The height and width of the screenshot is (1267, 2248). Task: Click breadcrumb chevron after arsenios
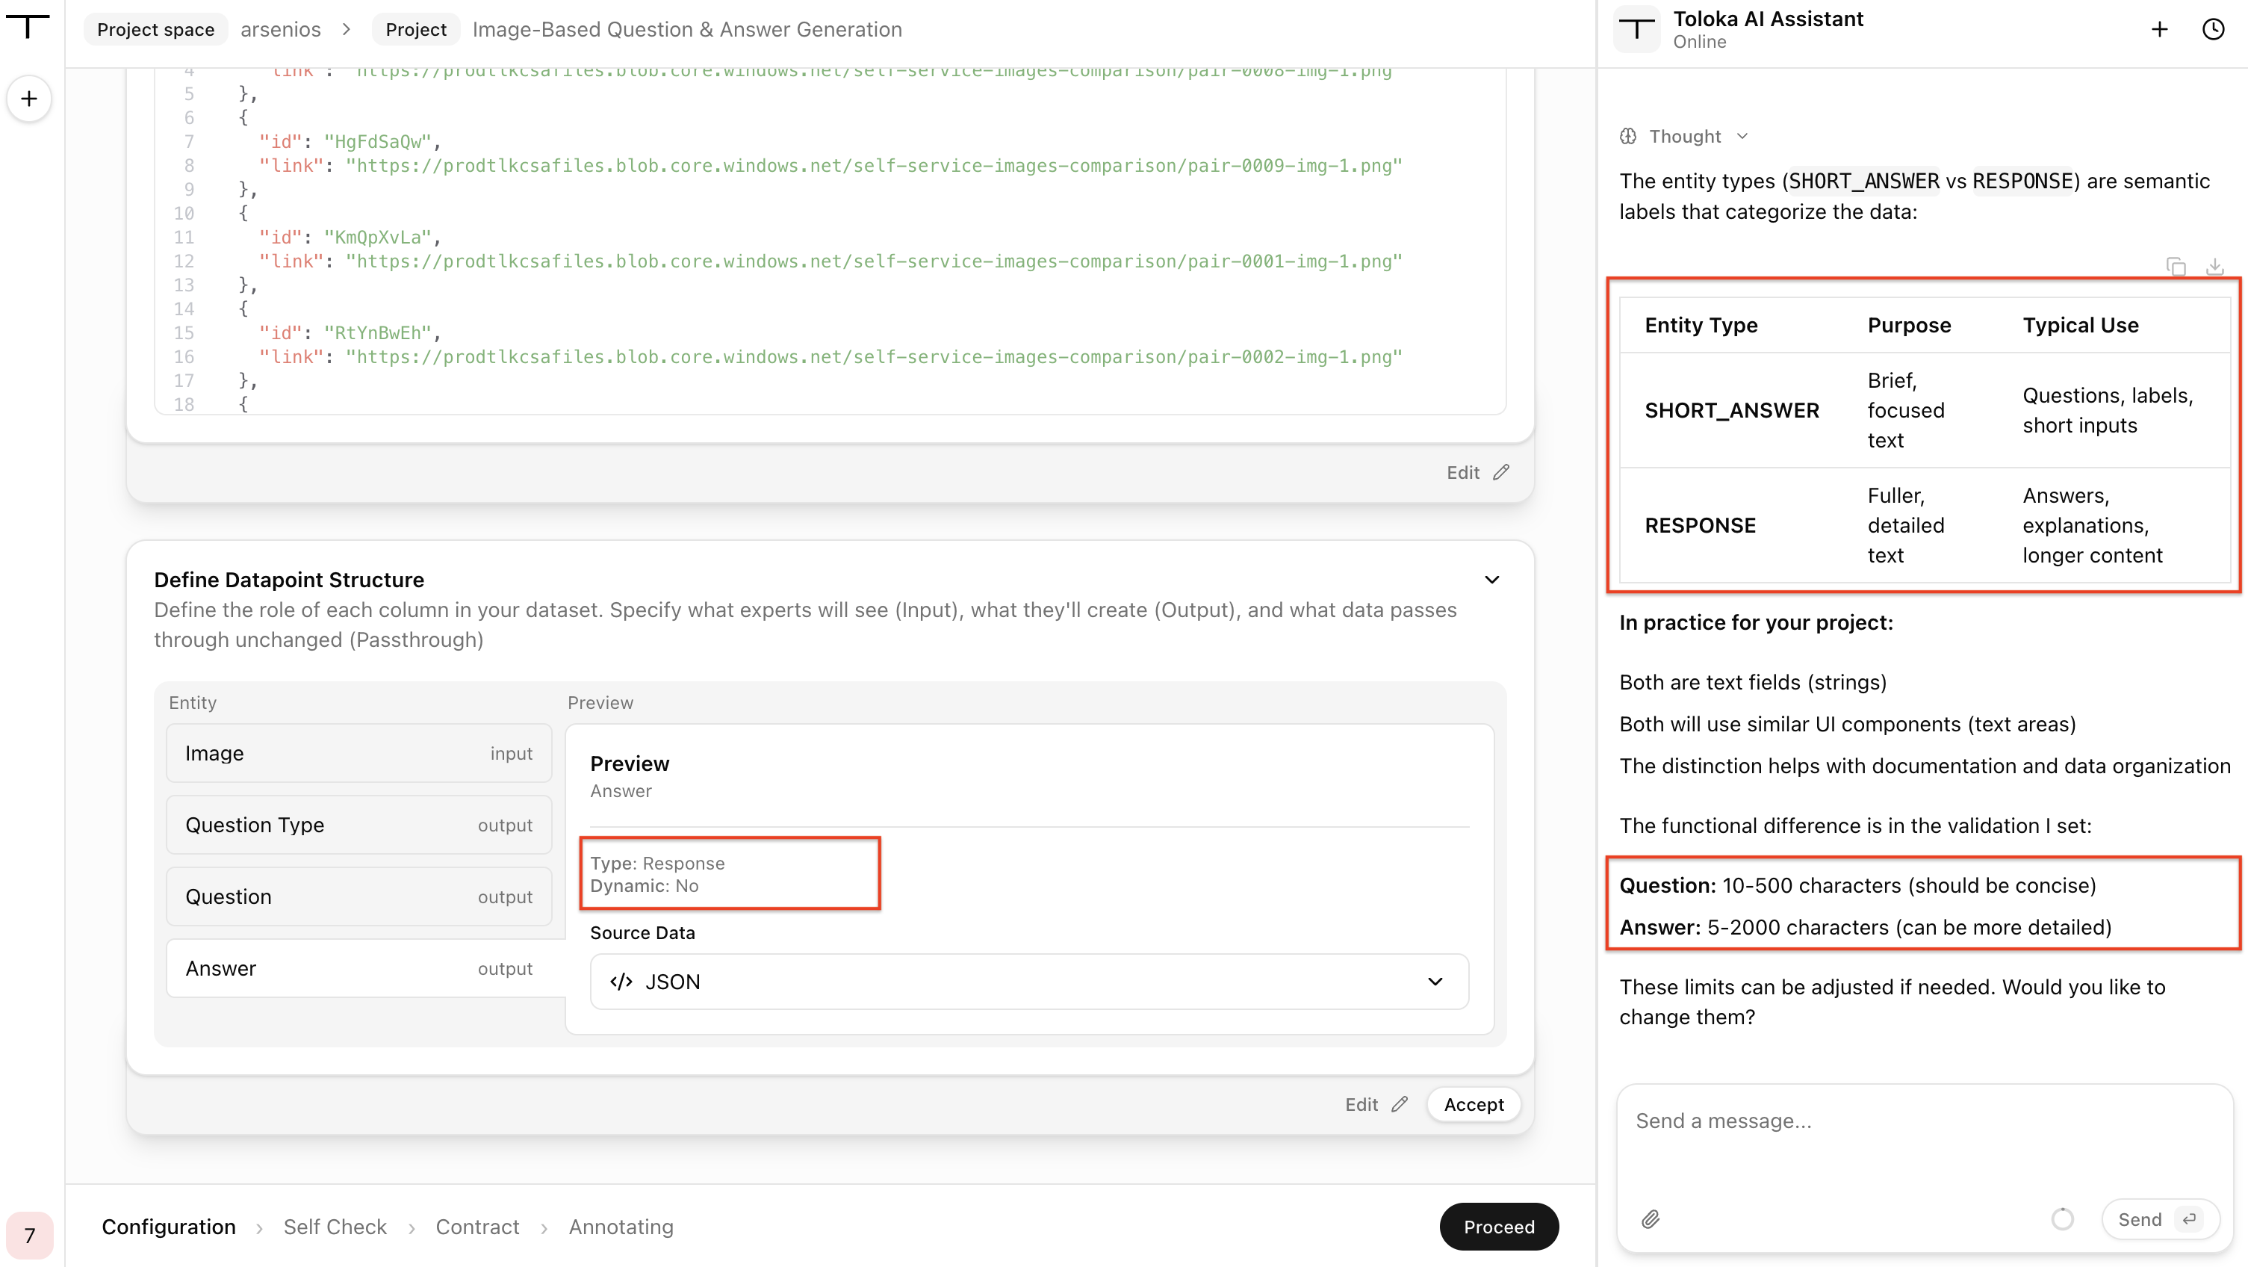[347, 30]
